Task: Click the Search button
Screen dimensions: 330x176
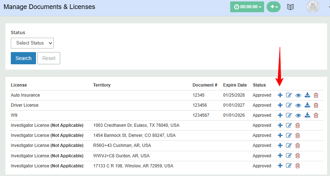Action: [23, 58]
